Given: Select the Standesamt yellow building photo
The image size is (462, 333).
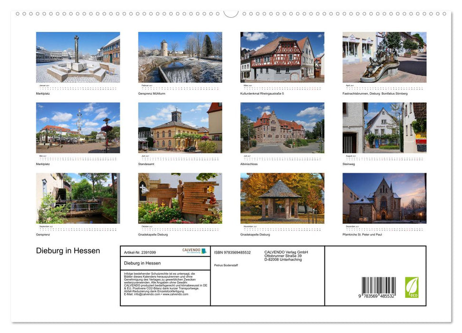Looking at the screenshot, I should (180, 127).
